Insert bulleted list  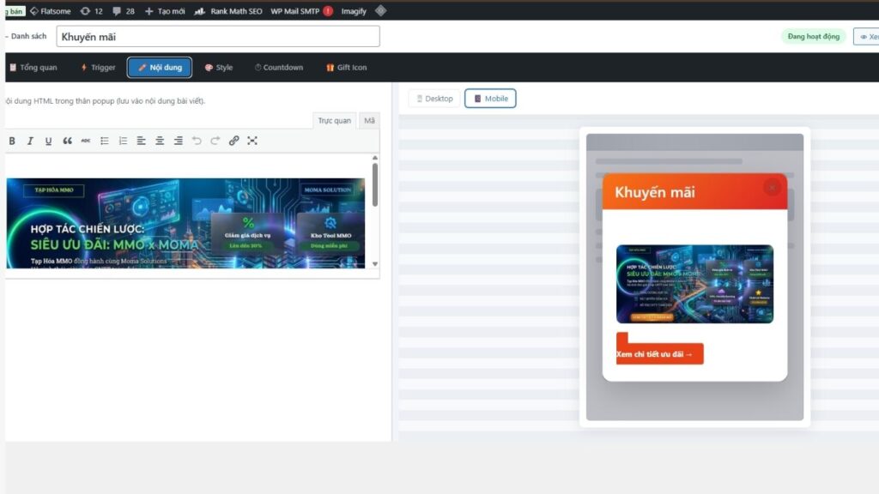pyautogui.click(x=104, y=141)
